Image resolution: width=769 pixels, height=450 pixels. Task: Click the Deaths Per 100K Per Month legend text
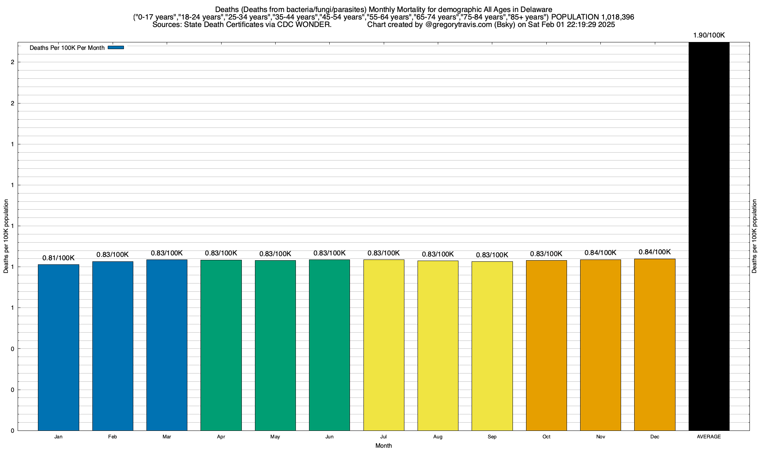[67, 48]
